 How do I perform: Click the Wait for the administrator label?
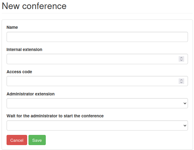coord(55,116)
